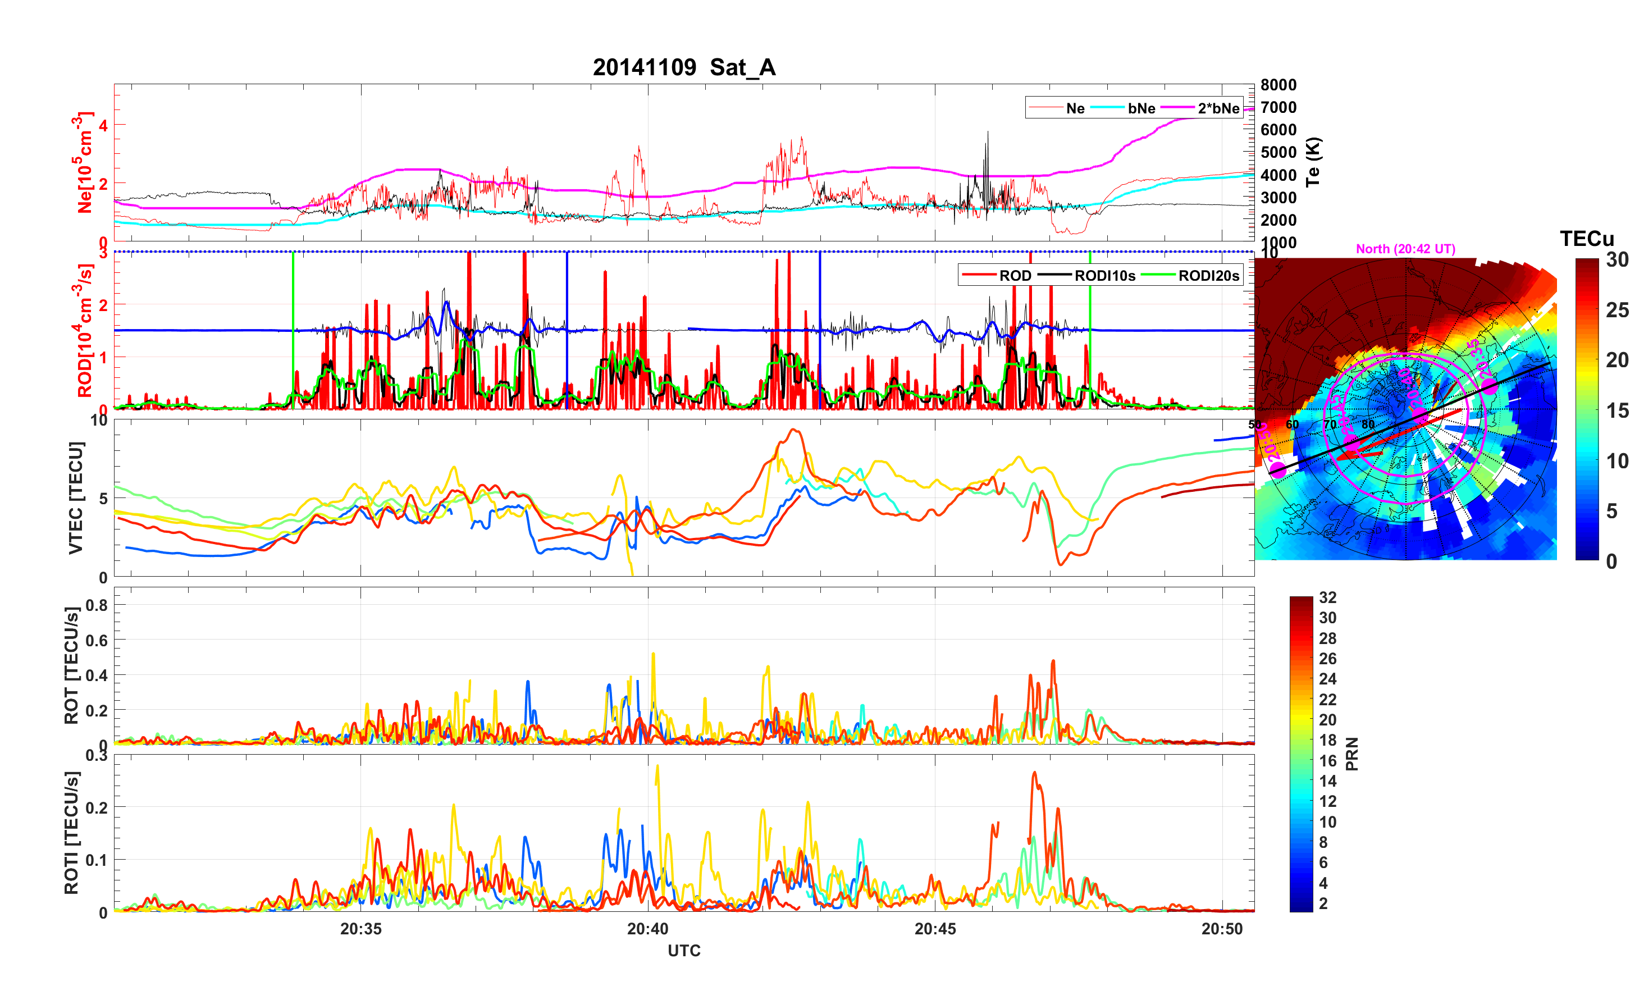Select the Ne legend entry in top panel

[1058, 108]
